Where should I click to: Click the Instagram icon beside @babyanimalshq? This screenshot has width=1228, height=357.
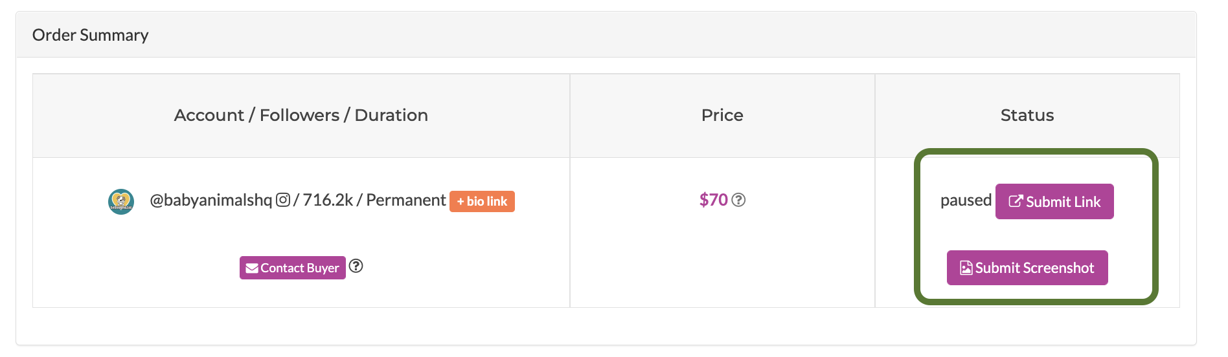283,200
